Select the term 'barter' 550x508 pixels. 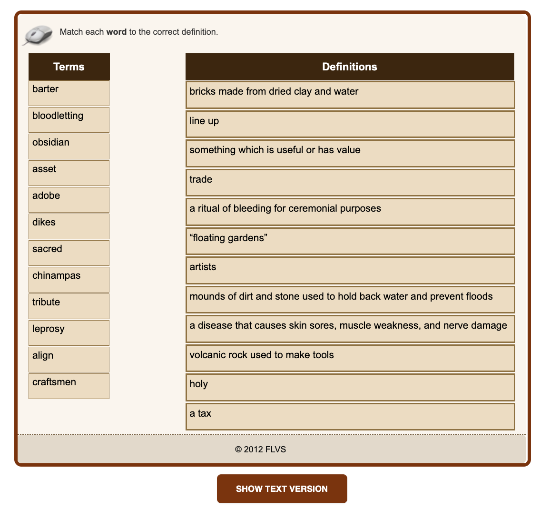point(69,93)
